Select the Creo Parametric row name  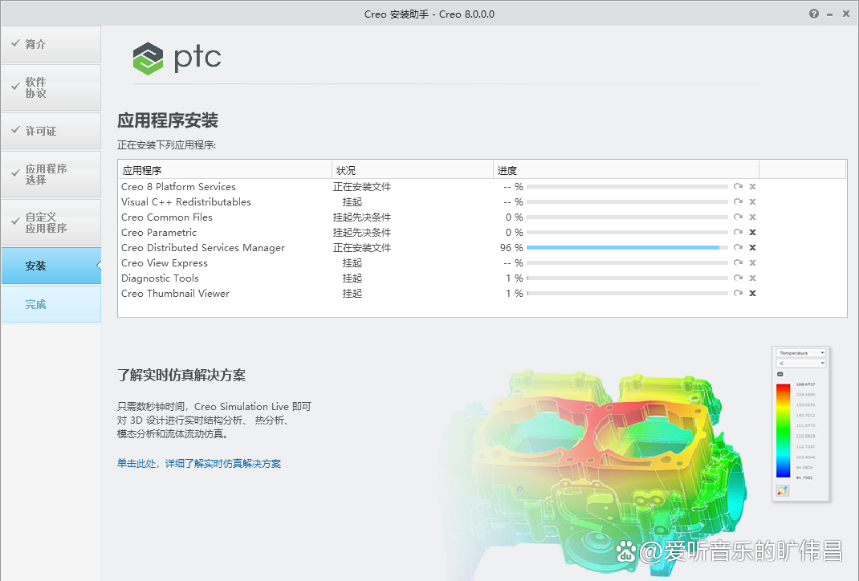[x=159, y=232]
